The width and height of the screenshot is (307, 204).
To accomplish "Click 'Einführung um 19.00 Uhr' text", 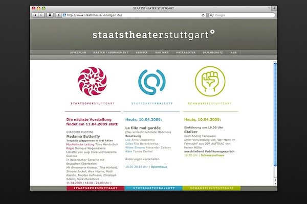I will click(204, 127).
